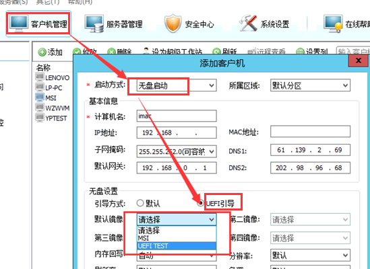The height and width of the screenshot is (269, 370).
Task: Click the green 添加 add icon
Action: [x=42, y=52]
